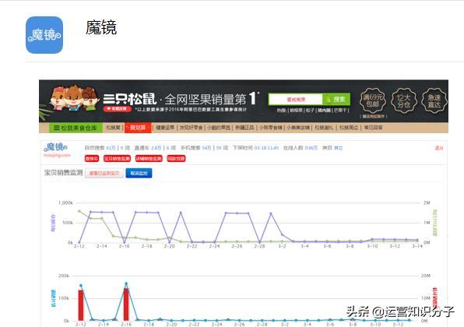Screen dimensions: 464x327
Task: Click the 类目 其它 link
Action: pos(338,148)
